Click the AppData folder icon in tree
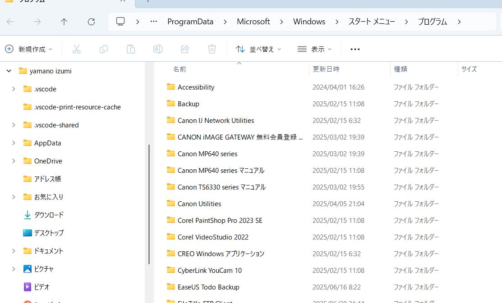The image size is (502, 303). pos(28,143)
